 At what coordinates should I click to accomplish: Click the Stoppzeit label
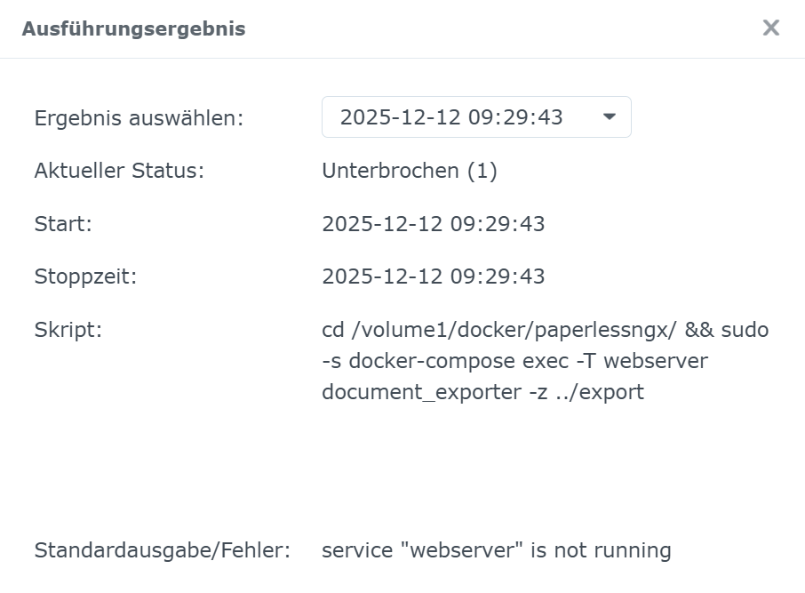(84, 276)
